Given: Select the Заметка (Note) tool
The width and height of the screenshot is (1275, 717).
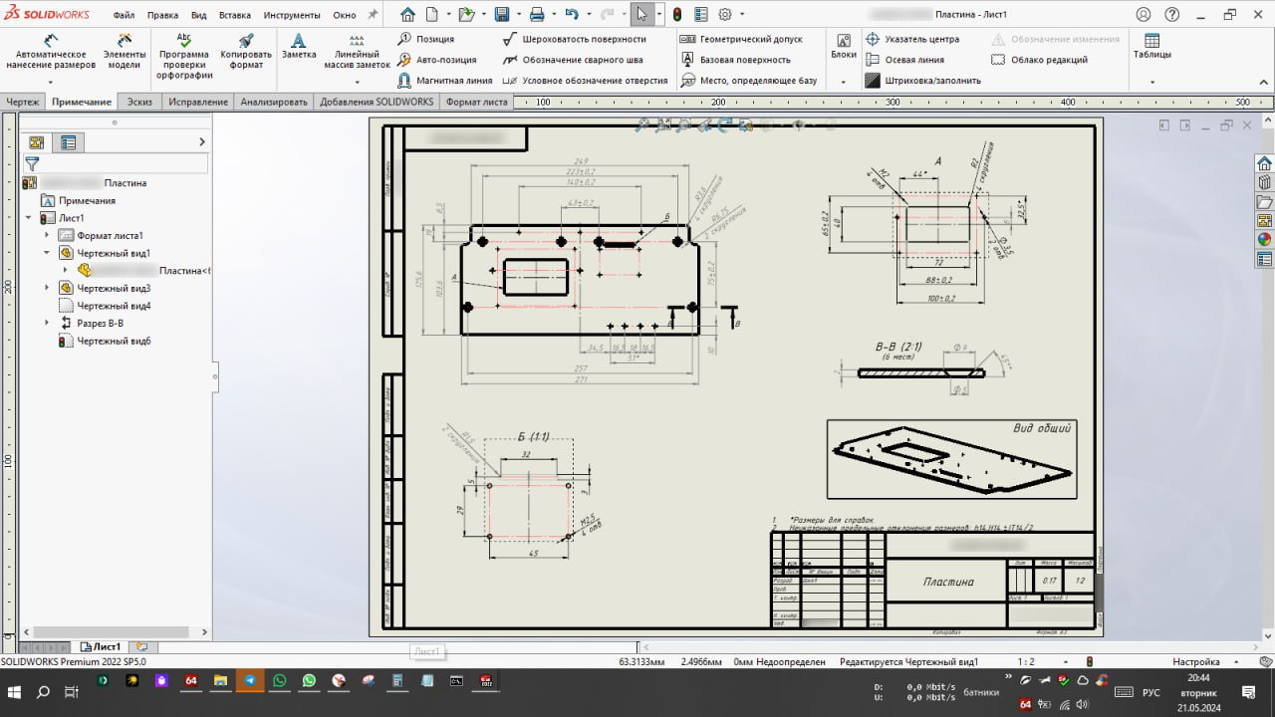Looking at the screenshot, I should tap(298, 47).
